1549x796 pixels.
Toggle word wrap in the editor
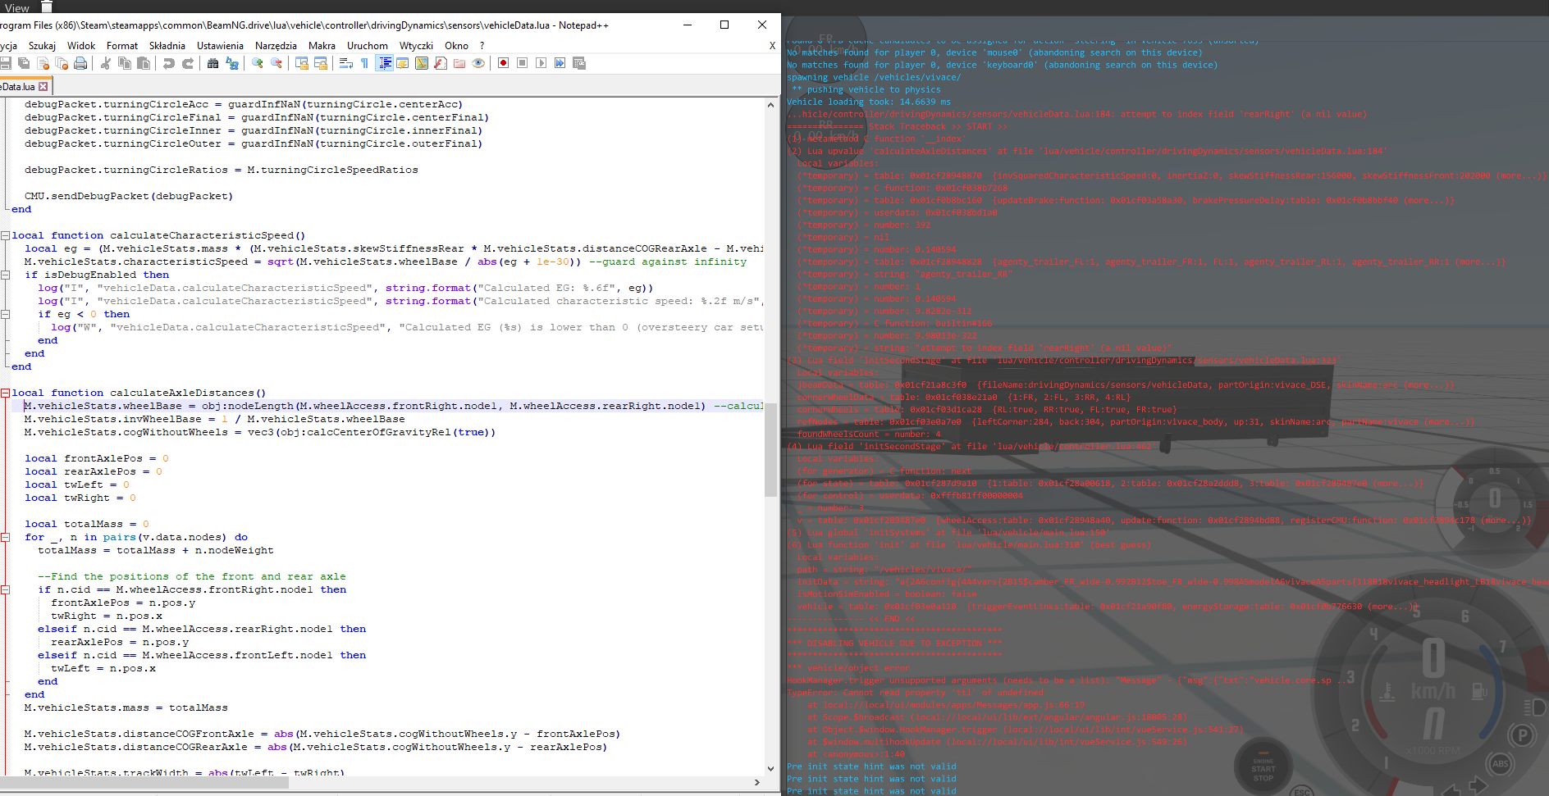click(x=346, y=63)
